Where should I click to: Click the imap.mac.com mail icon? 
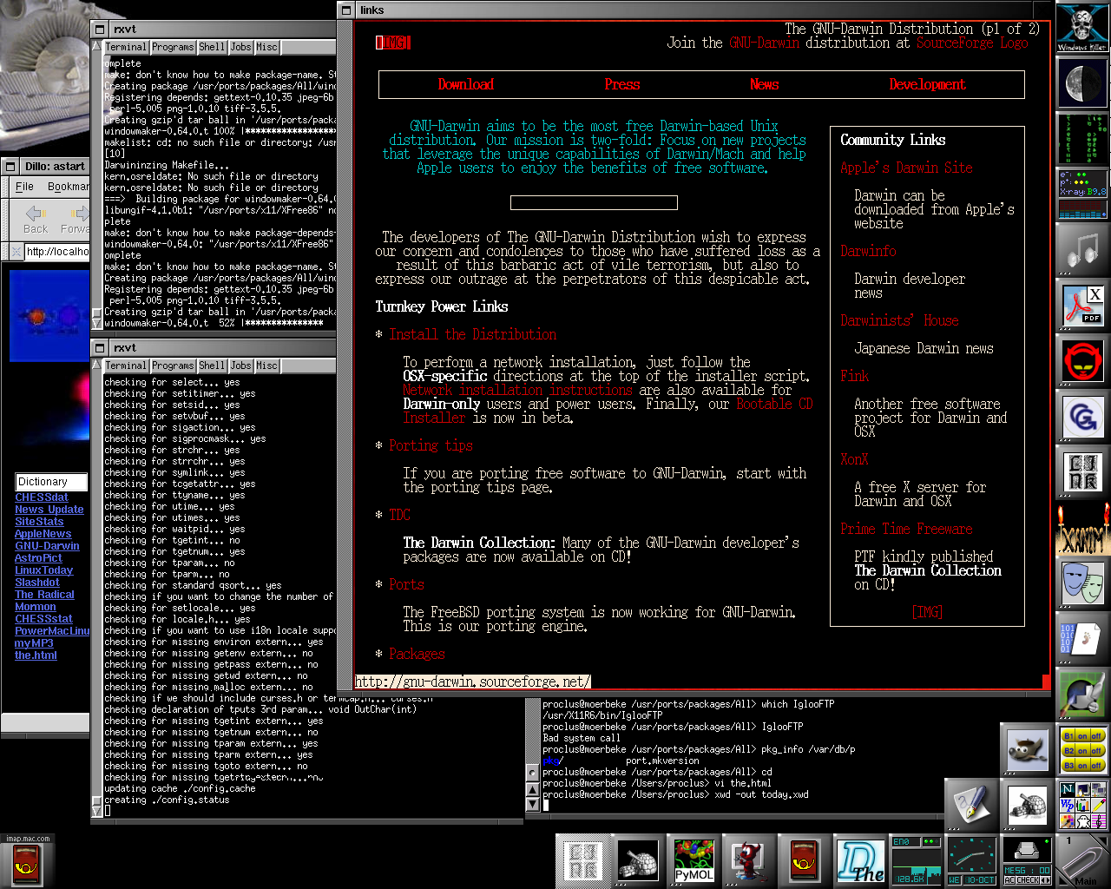click(27, 860)
